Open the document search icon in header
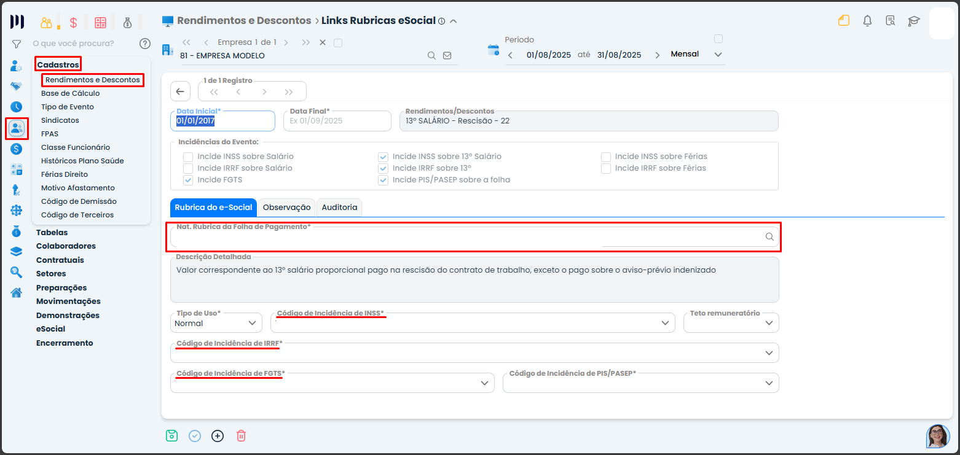960x455 pixels. point(891,21)
